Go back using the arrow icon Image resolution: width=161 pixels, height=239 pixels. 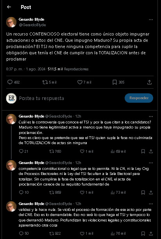[9, 7]
